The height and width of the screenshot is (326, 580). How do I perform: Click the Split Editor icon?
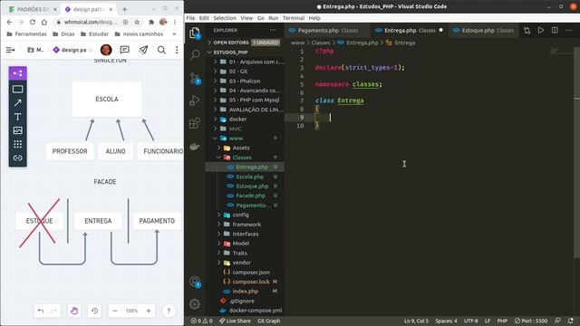click(555, 30)
